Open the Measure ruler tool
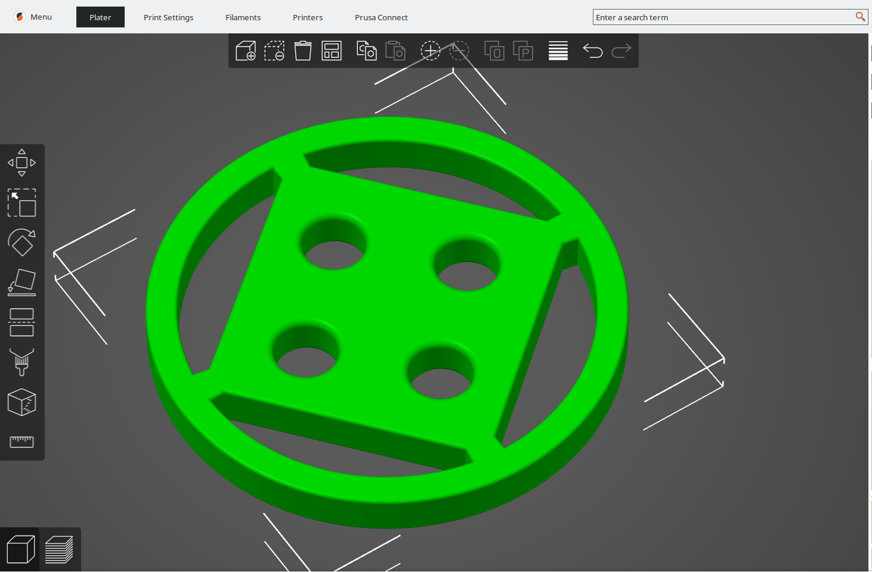This screenshot has width=872, height=572. [x=21, y=442]
